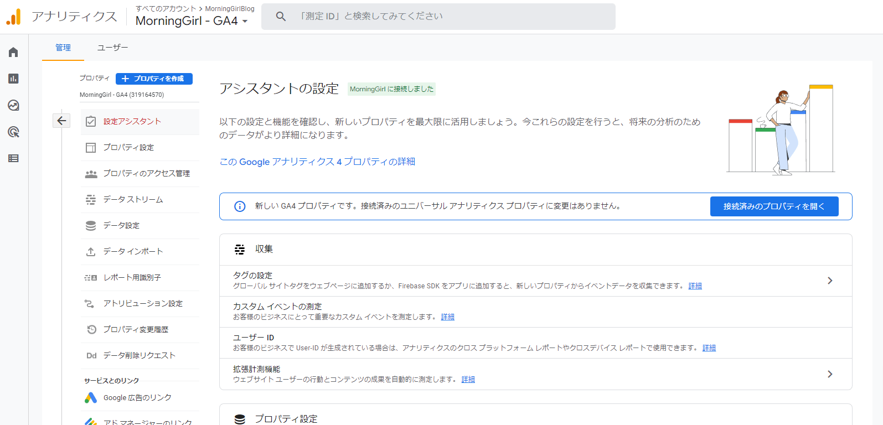Click the MorningGirl に接続しました status badge

391,89
